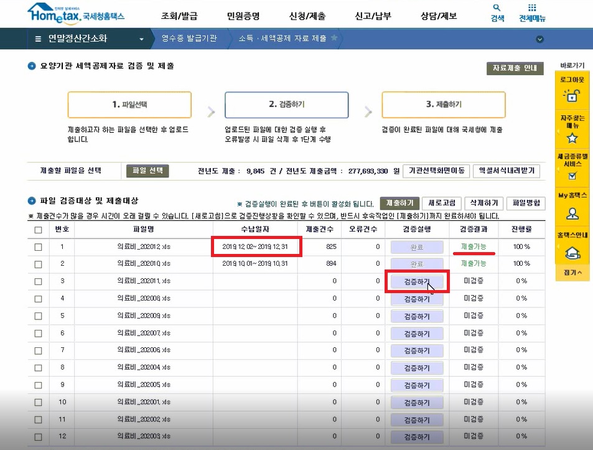Expand the 연말정산간소화 dropdown menu
The width and height of the screenshot is (593, 450).
[142, 39]
